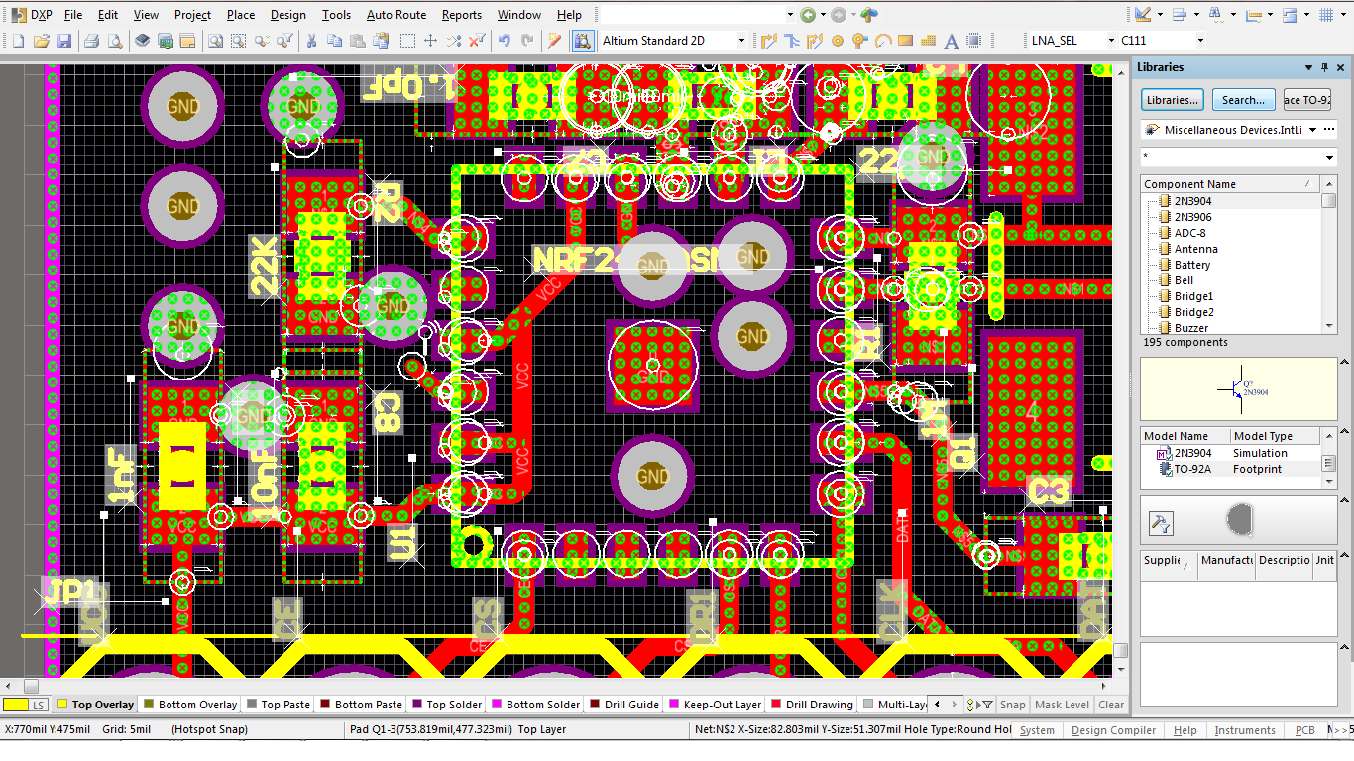Select the Place Arc by Edge tool
The width and height of the screenshot is (1354, 761).
point(882,41)
